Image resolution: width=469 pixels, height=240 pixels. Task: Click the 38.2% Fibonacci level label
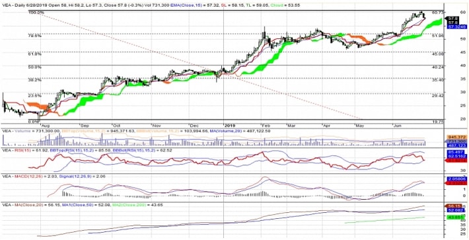tap(34, 80)
